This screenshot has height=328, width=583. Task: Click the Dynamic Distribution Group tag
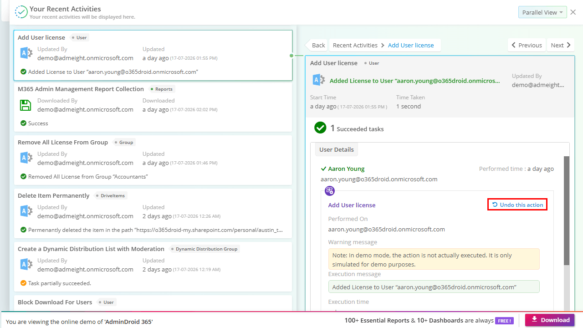point(204,249)
